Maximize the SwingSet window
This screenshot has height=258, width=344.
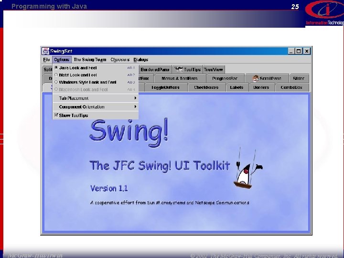(x=299, y=51)
